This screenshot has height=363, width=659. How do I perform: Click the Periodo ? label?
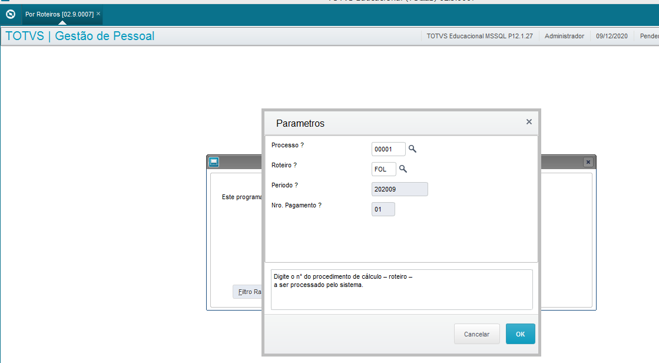pyautogui.click(x=284, y=185)
